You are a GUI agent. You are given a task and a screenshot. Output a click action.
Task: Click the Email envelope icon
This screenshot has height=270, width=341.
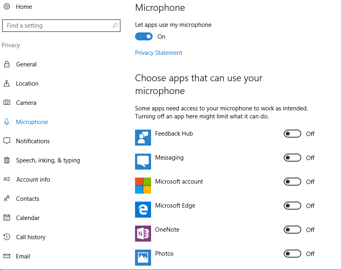(7, 256)
